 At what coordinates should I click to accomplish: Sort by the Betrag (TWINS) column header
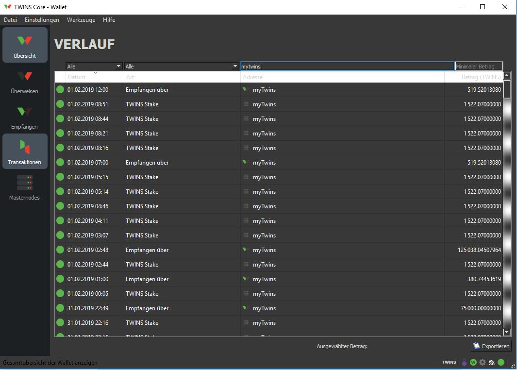[473, 77]
